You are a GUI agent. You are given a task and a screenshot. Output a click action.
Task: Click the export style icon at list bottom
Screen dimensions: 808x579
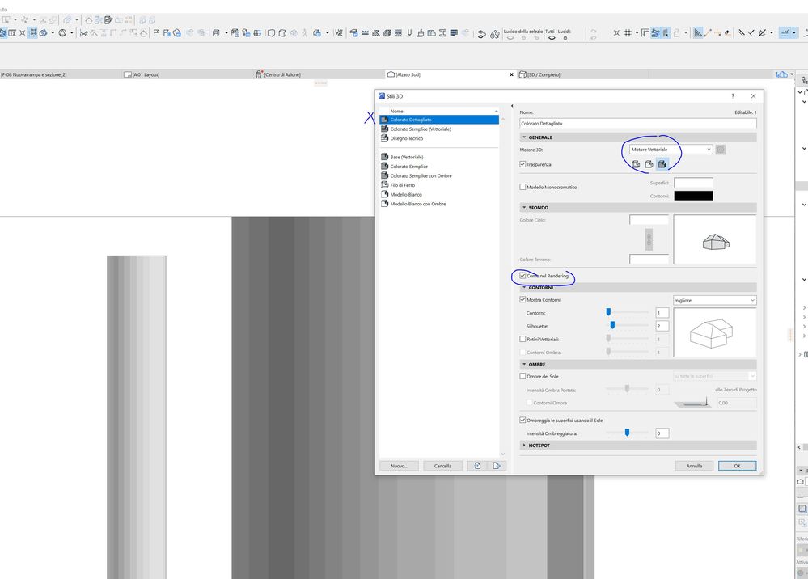click(497, 466)
